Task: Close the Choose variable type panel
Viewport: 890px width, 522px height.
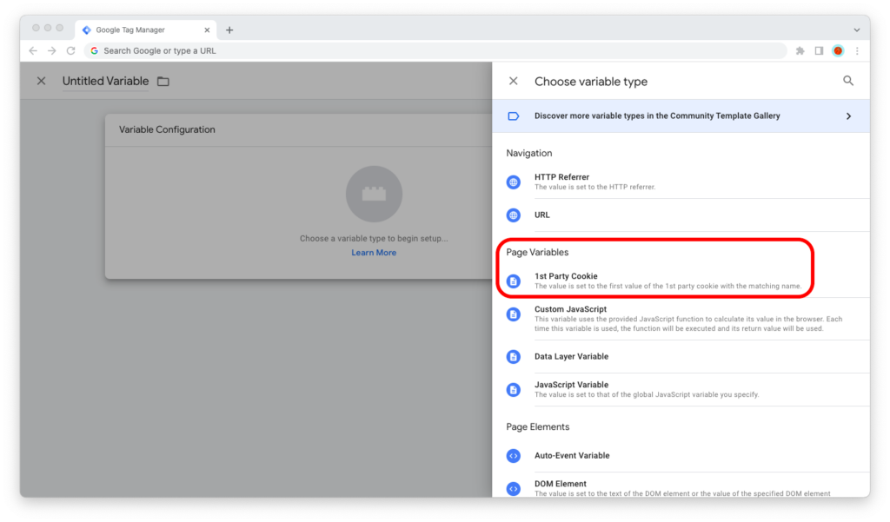Action: pos(513,81)
